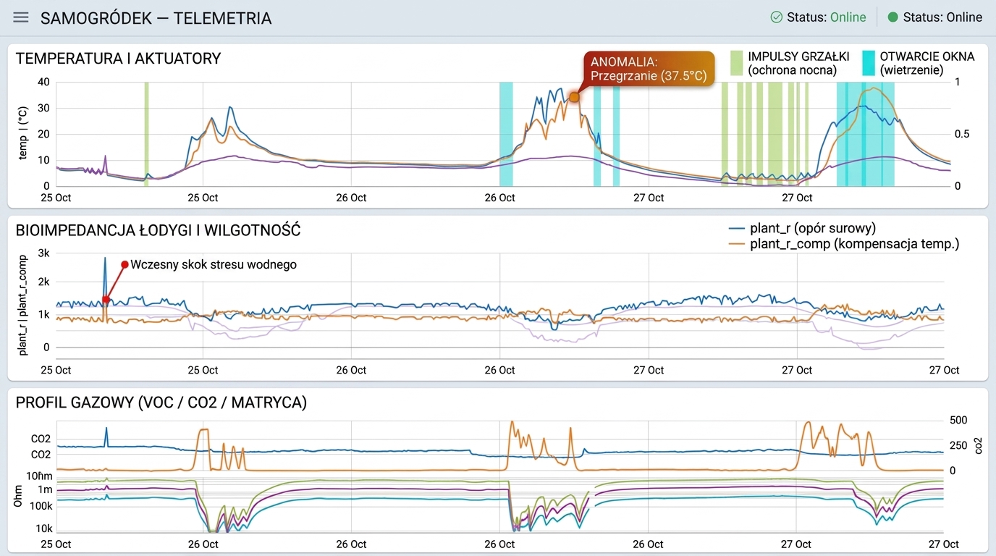Click the '10hm' tick on gas chart
The image size is (996, 556).
pos(39,476)
